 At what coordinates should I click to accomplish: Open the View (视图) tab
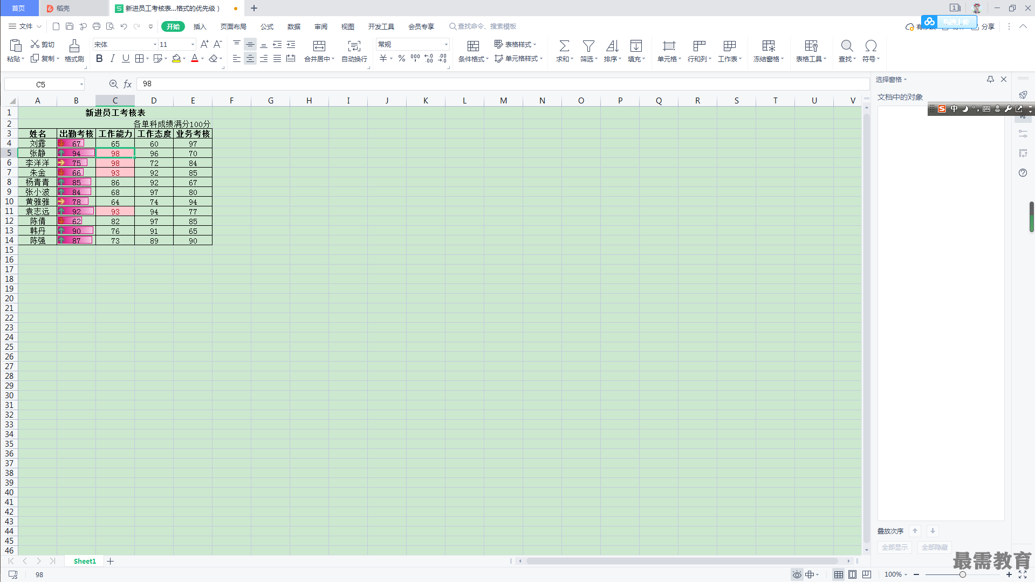point(348,26)
